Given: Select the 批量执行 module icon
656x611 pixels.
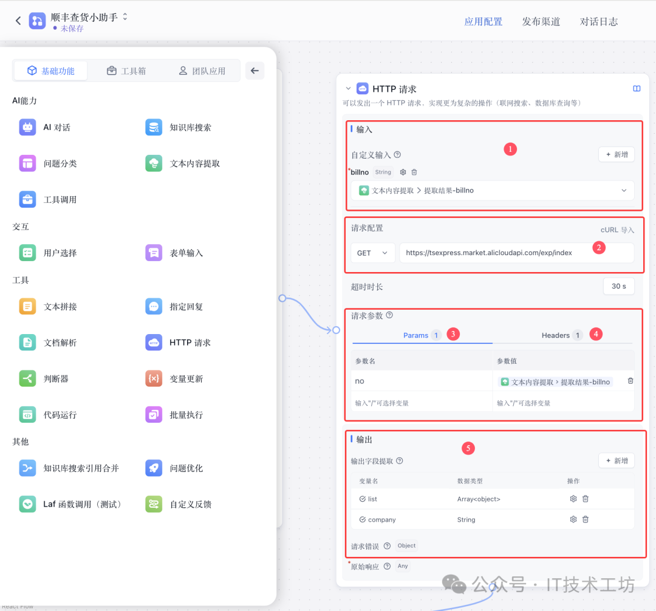Looking at the screenshot, I should pyautogui.click(x=154, y=414).
